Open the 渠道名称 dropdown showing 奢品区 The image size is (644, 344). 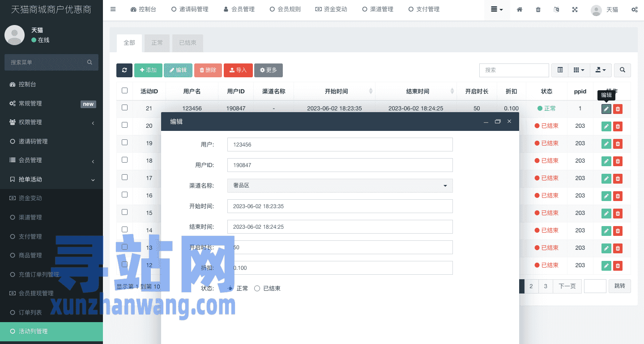click(340, 185)
